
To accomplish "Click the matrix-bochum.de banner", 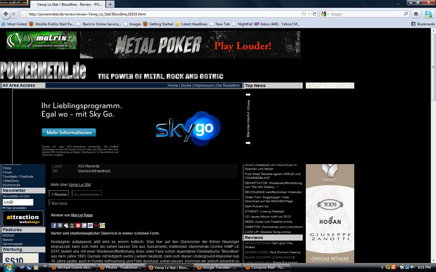I will pyautogui.click(x=41, y=40).
